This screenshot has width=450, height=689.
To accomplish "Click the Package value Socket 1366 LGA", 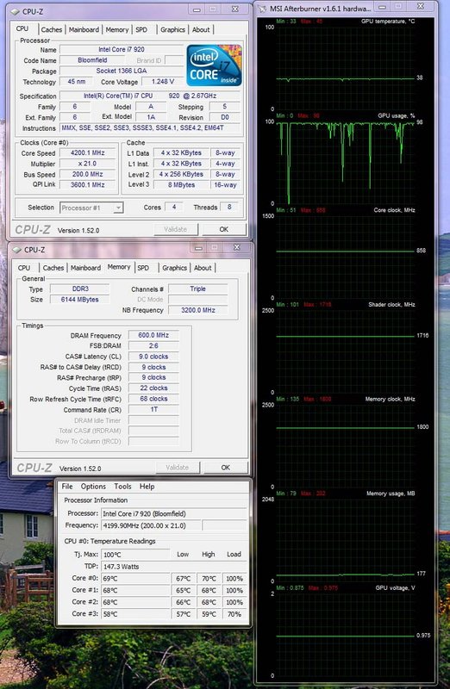I will tap(122, 71).
